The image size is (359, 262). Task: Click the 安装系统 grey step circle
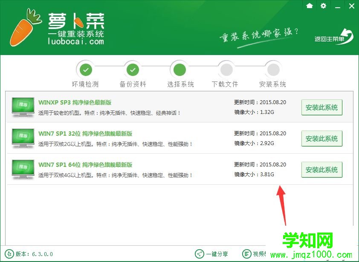274,70
